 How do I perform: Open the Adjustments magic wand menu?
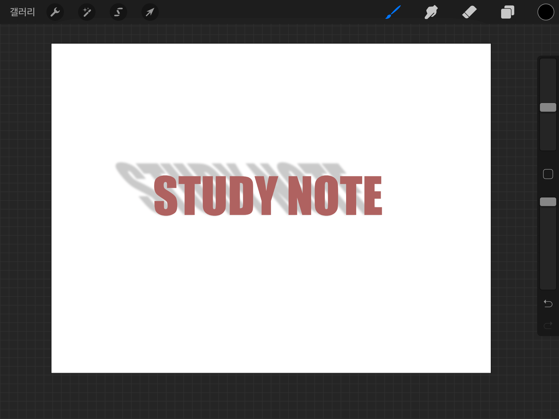(87, 12)
